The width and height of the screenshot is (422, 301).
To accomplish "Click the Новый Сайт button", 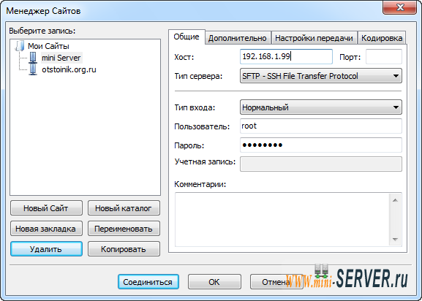I will point(46,208).
